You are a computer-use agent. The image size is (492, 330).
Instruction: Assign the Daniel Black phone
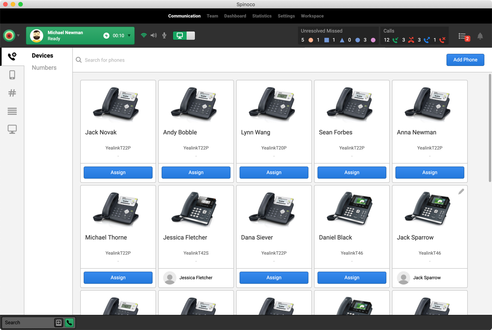pos(352,277)
